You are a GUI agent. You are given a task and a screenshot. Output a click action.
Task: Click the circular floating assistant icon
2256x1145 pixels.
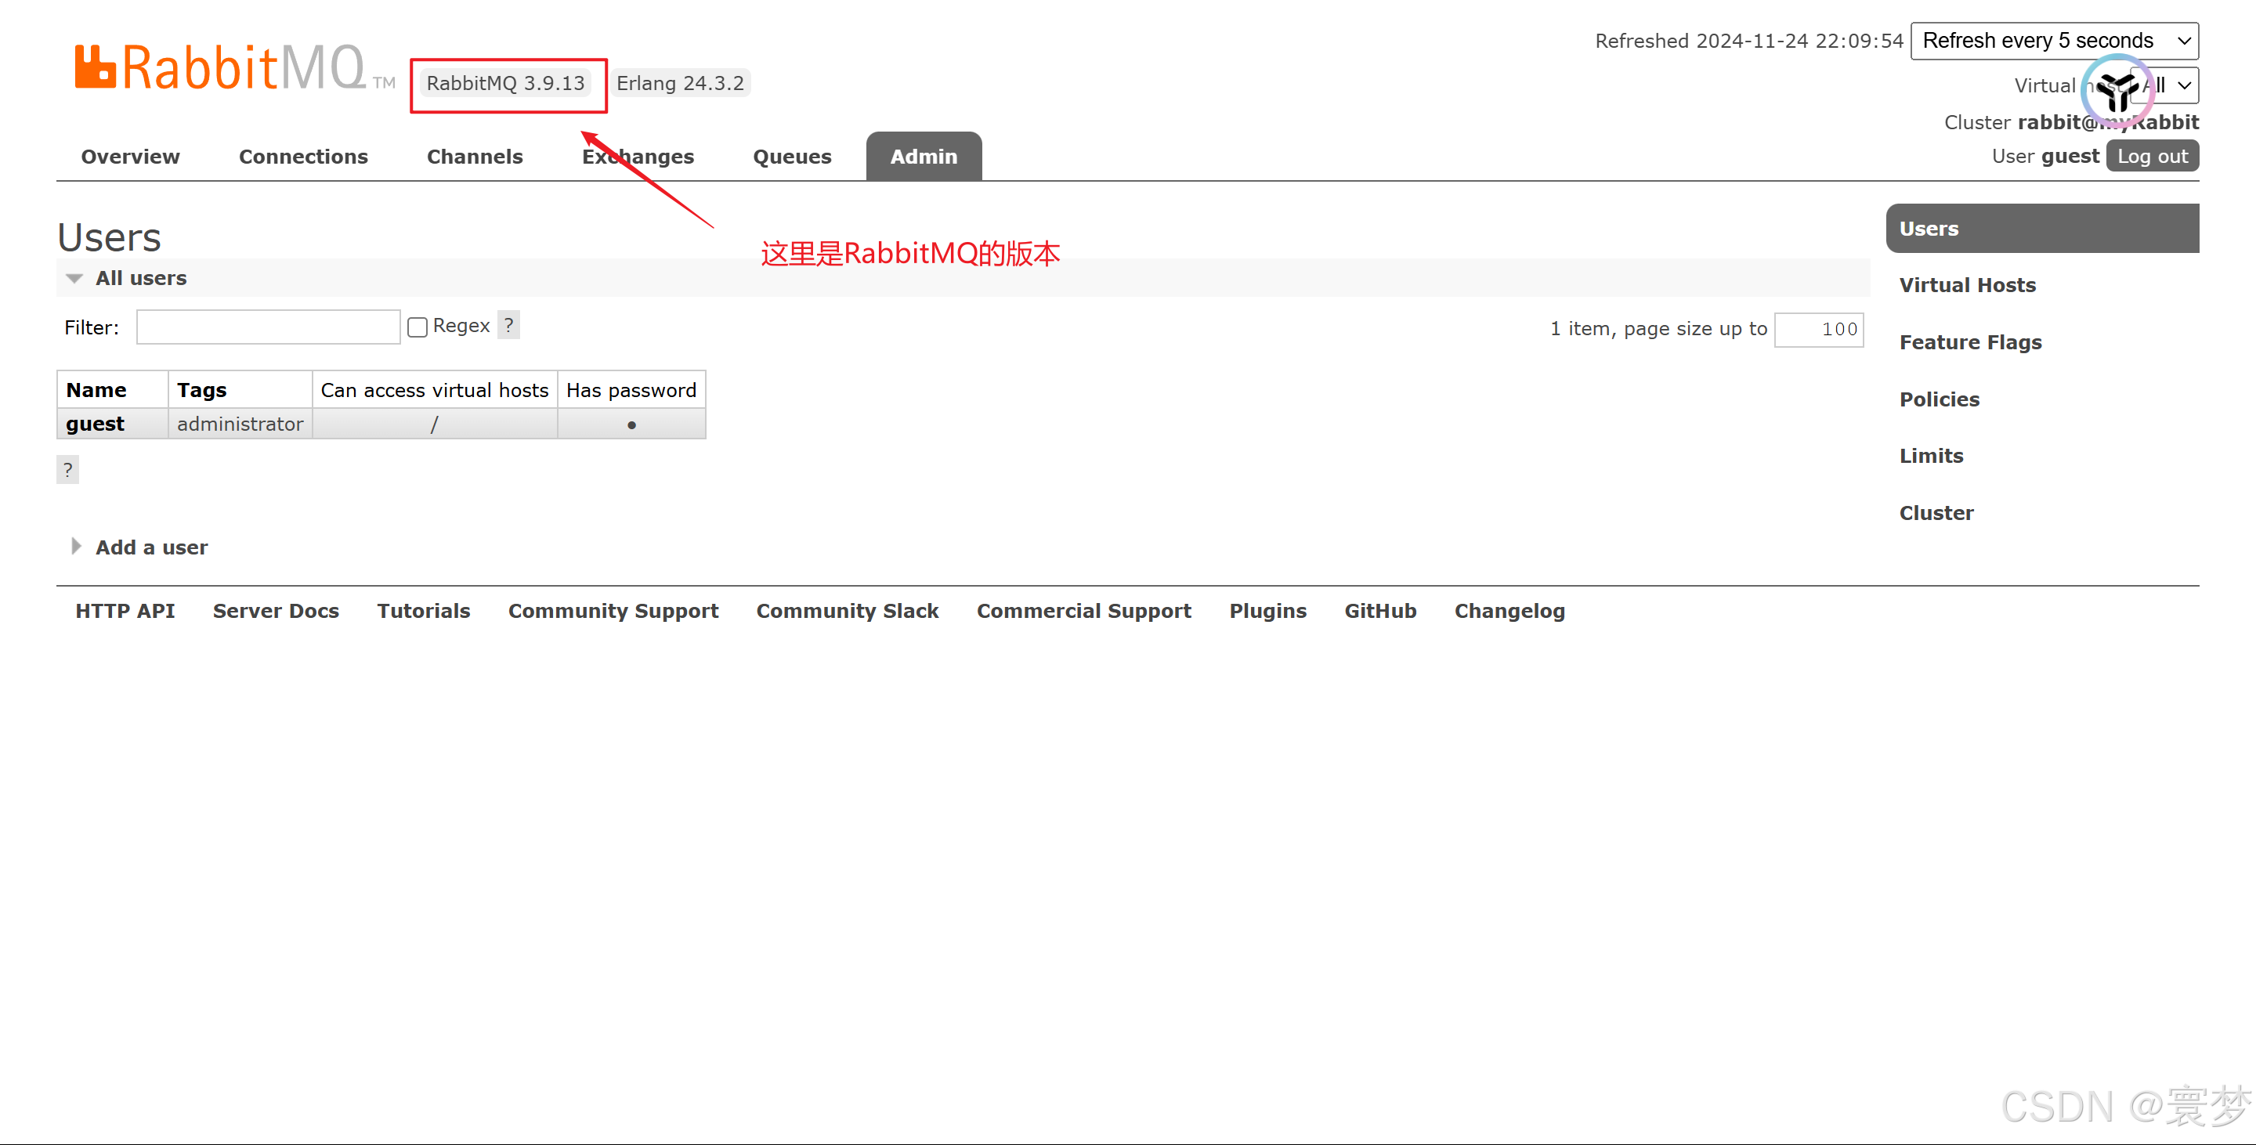point(2117,90)
